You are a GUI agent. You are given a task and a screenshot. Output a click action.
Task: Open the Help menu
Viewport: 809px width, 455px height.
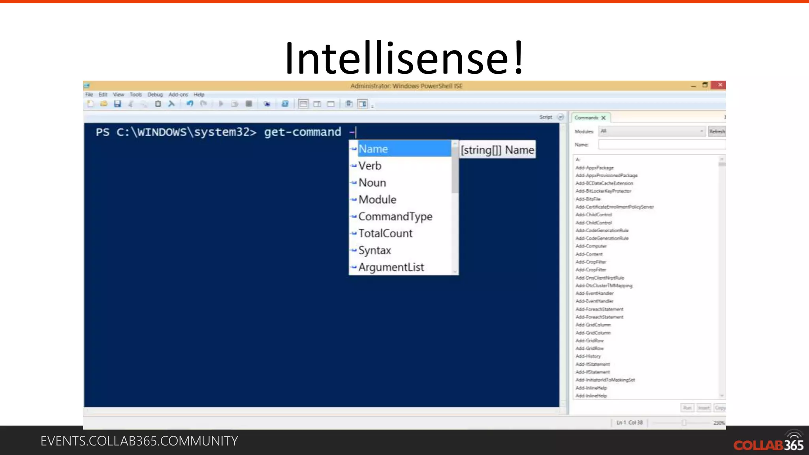tap(199, 94)
